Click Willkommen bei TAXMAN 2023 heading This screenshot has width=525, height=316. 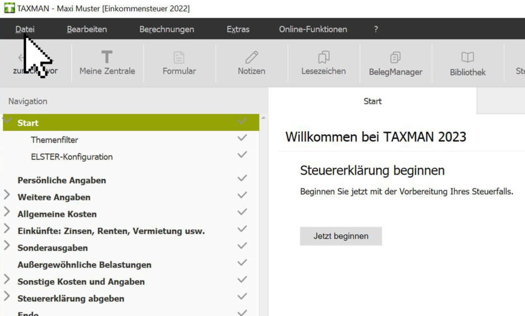click(376, 137)
